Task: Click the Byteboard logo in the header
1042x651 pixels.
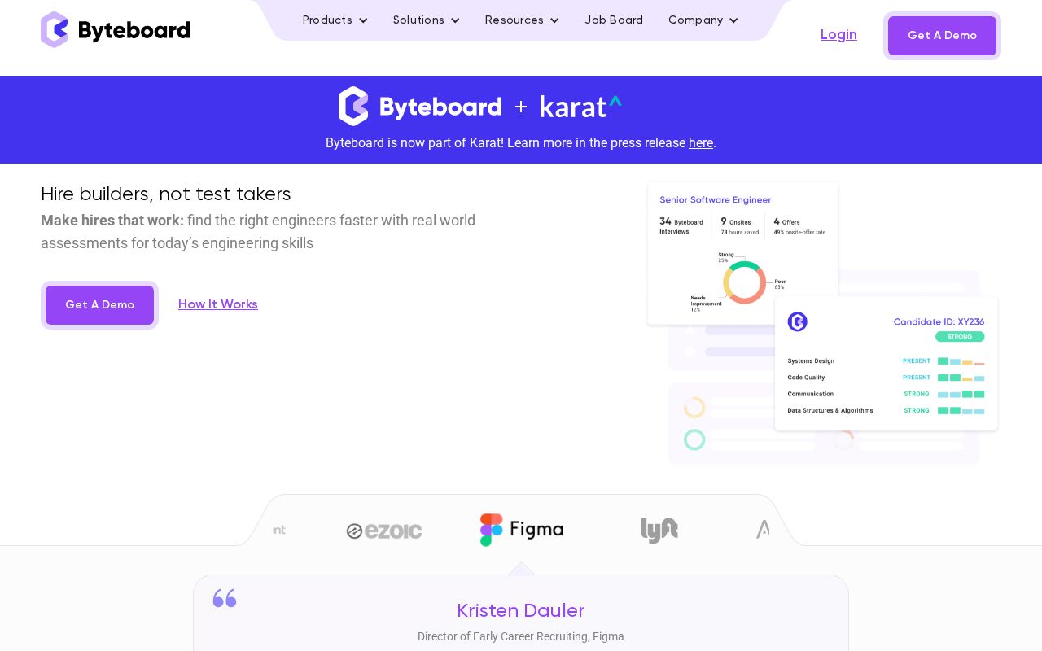Action: point(115,30)
